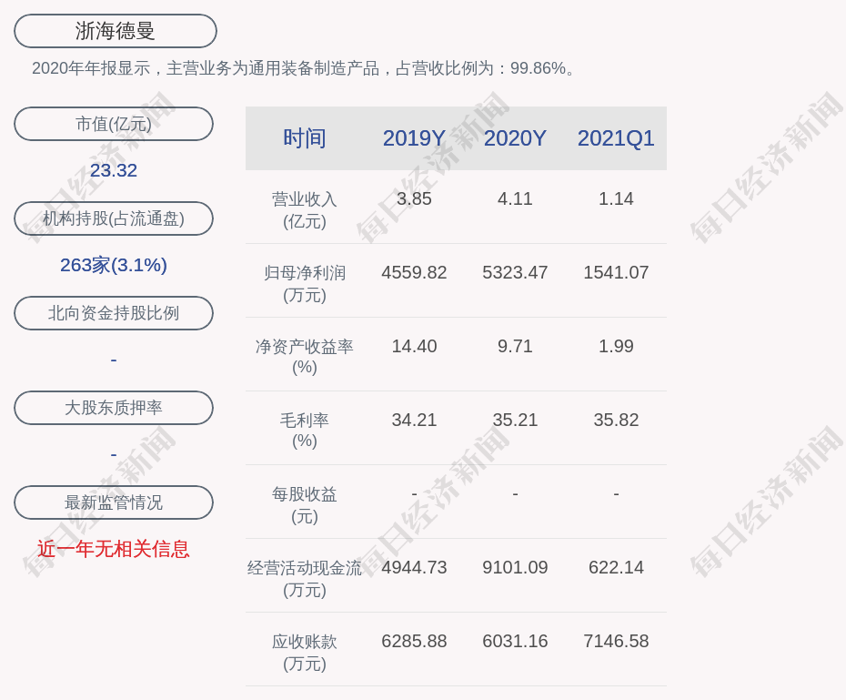Select cash flow value 4944.73
Image resolution: width=846 pixels, height=700 pixels.
pos(414,567)
